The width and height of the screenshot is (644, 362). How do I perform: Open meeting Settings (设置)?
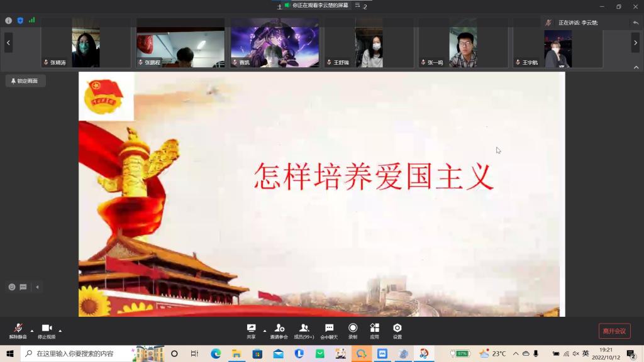397,331
